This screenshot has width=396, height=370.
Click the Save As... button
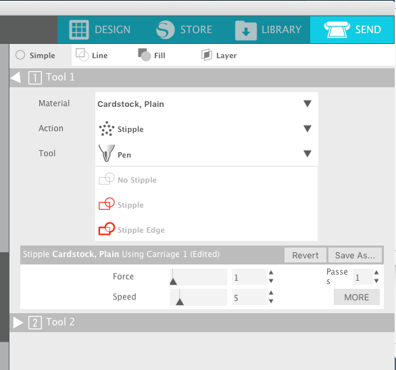click(x=355, y=255)
